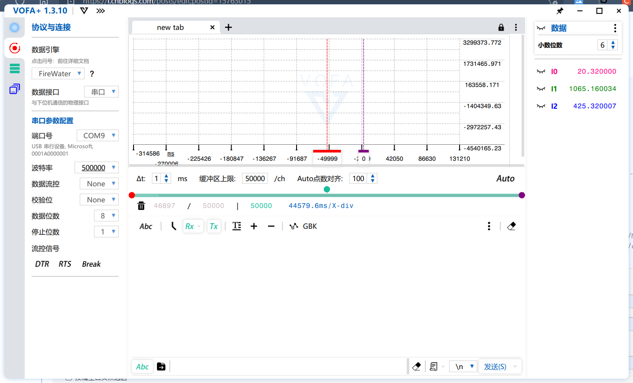Open the COM9 port dropdown
633x383 pixels.
[98, 136]
